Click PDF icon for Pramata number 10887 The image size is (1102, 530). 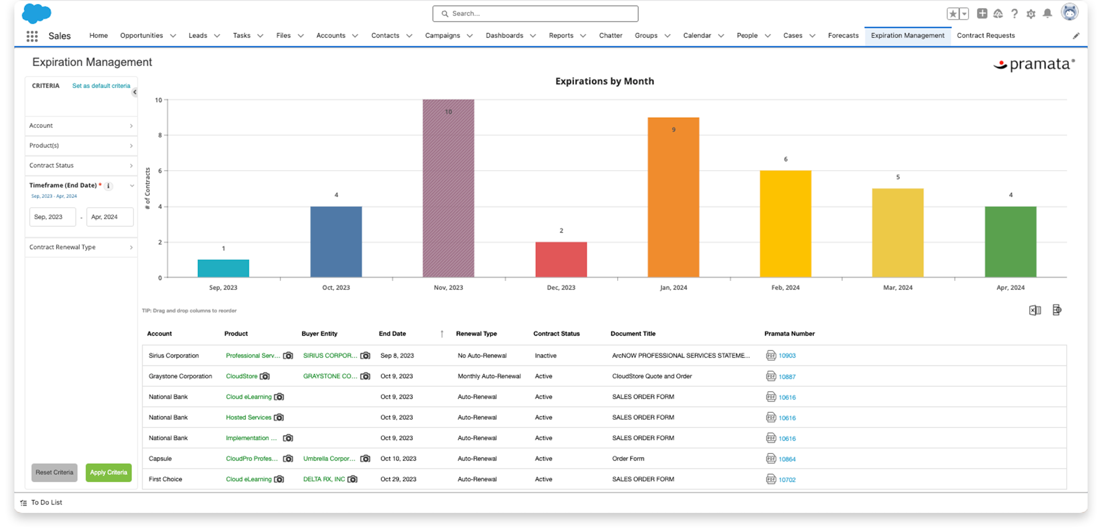[771, 376]
